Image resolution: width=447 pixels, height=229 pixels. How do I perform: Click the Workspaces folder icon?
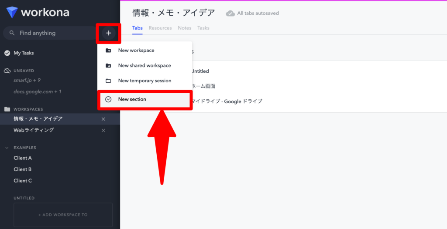pos(7,109)
